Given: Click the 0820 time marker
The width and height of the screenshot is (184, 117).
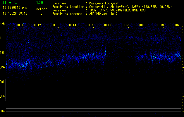Looking at the screenshot, I should pos(178,25).
